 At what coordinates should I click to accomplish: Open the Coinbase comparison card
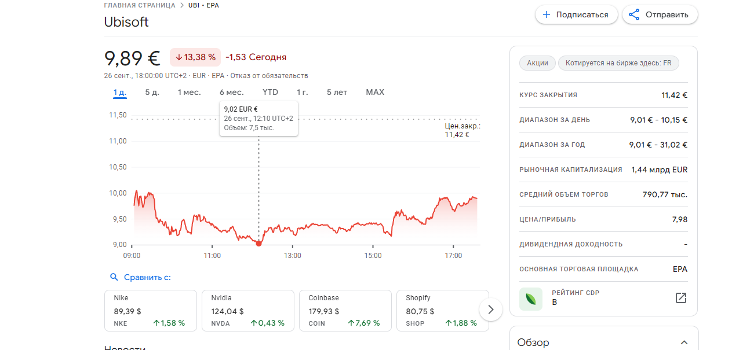click(x=345, y=311)
